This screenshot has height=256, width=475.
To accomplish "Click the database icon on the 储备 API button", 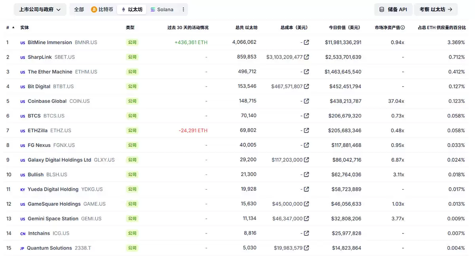I will (x=381, y=9).
